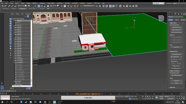Open the Workspaces dropdown

179,3
